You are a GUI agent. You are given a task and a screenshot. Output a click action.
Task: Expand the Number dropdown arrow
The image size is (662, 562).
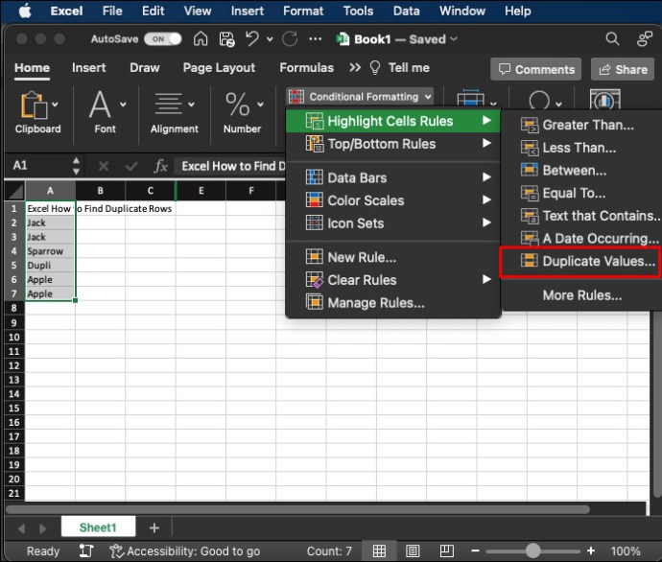pyautogui.click(x=261, y=104)
